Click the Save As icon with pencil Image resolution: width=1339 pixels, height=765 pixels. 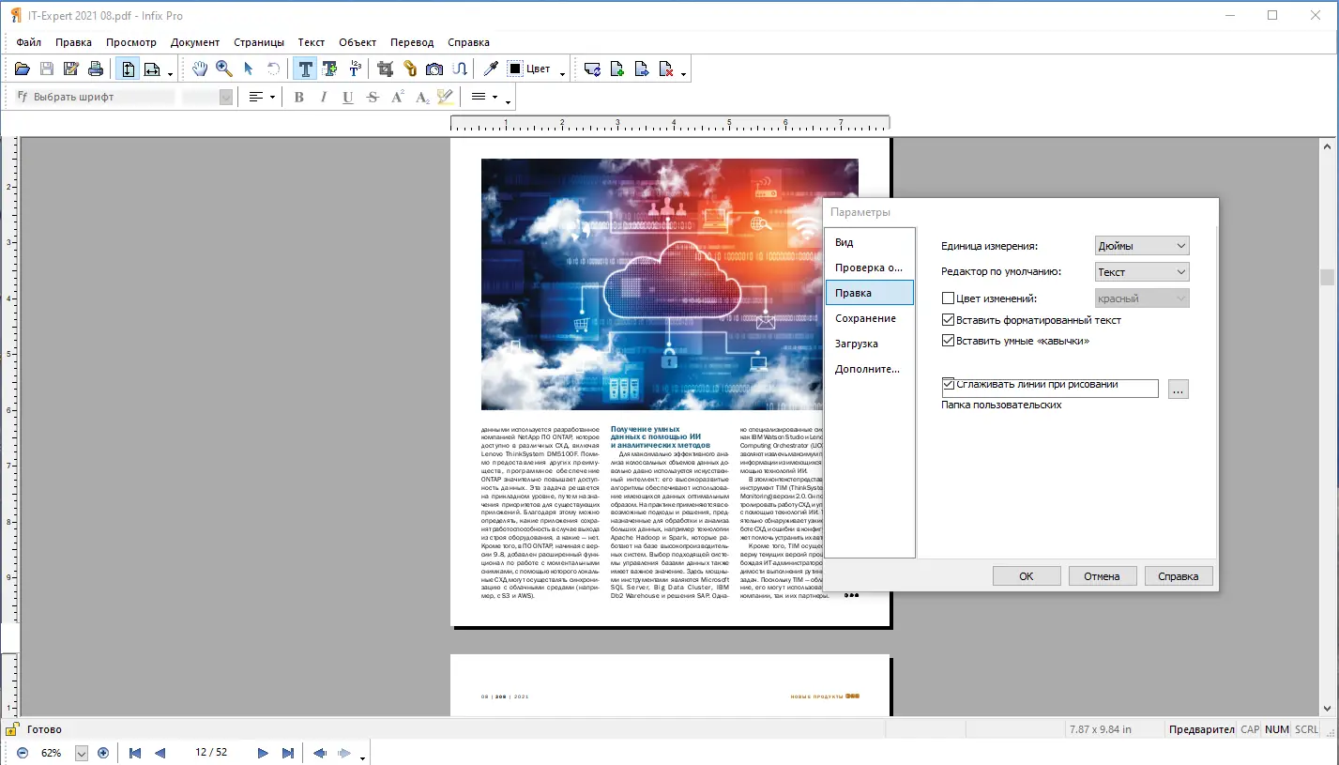[x=71, y=69]
